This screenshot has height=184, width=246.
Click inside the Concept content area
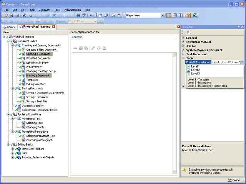122,113
